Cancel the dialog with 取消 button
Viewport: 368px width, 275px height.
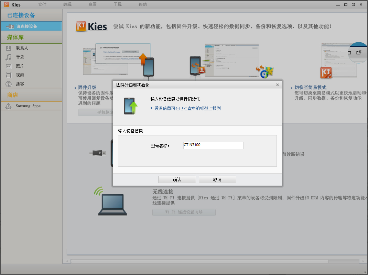pyautogui.click(x=217, y=179)
